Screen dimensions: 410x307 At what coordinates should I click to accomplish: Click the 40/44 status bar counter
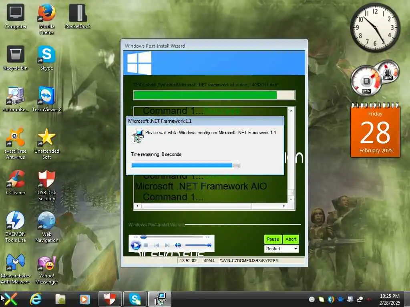[209, 261]
